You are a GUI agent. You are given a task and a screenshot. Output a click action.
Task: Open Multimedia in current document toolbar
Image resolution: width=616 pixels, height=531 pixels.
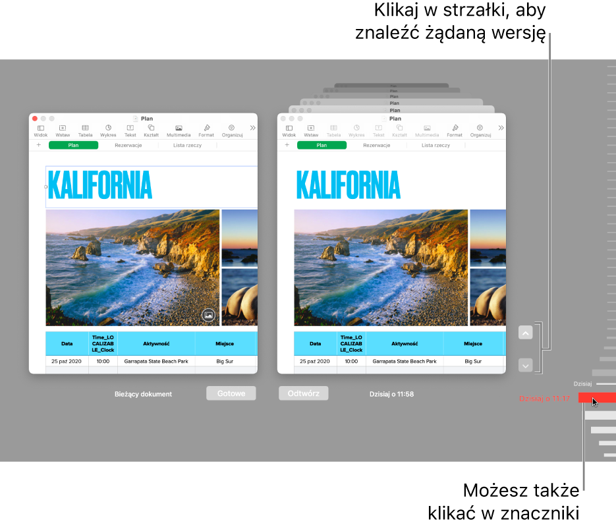click(179, 131)
